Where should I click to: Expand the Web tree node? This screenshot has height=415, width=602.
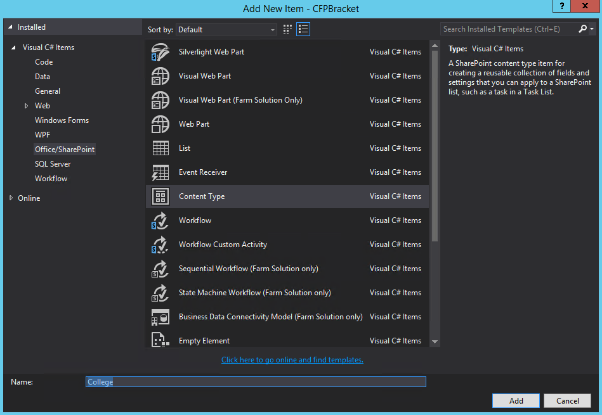pyautogui.click(x=26, y=106)
